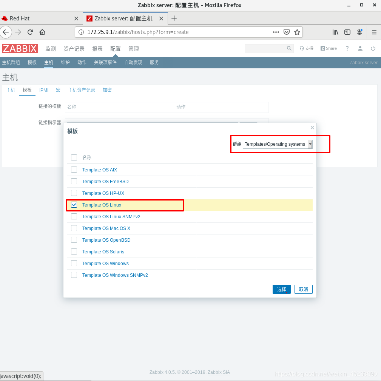This screenshot has height=381, width=381.
Task: Open the 配置 main menu
Action: point(116,49)
